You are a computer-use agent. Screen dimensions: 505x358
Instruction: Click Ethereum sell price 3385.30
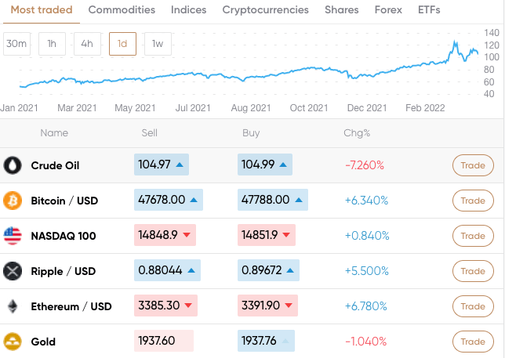pos(165,306)
